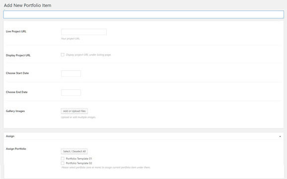Click the Choose End Date label
This screenshot has width=287, height=179.
17,92
